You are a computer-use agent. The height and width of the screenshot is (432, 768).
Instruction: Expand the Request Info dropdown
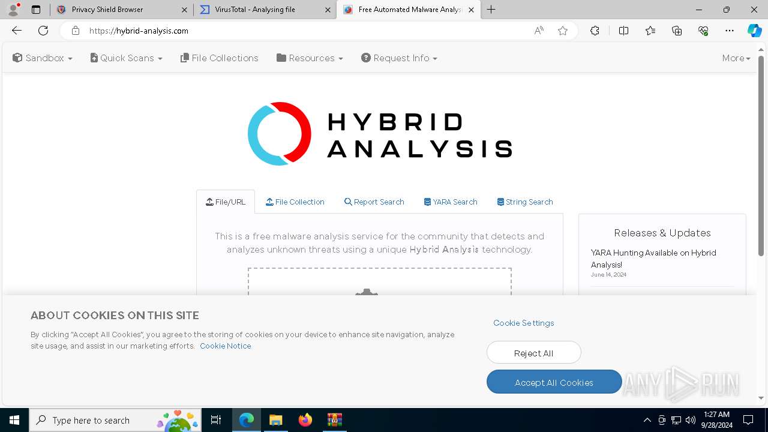[399, 58]
